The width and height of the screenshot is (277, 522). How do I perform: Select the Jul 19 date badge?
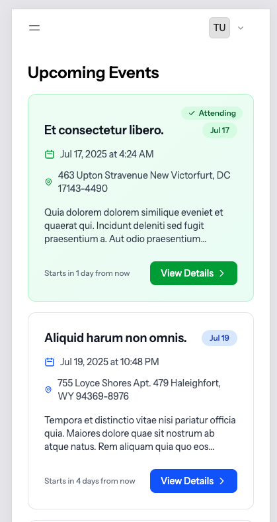click(x=219, y=338)
